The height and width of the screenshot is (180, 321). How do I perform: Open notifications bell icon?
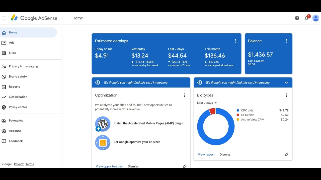(x=306, y=18)
